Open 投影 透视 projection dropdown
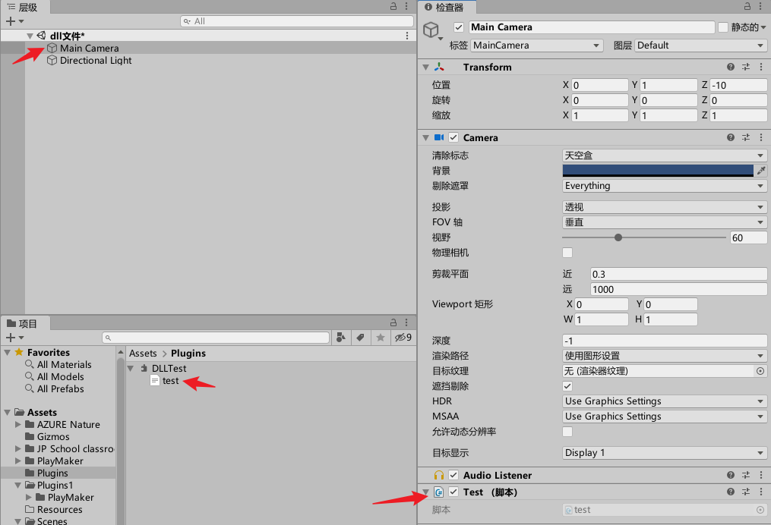The width and height of the screenshot is (771, 525). coord(665,207)
